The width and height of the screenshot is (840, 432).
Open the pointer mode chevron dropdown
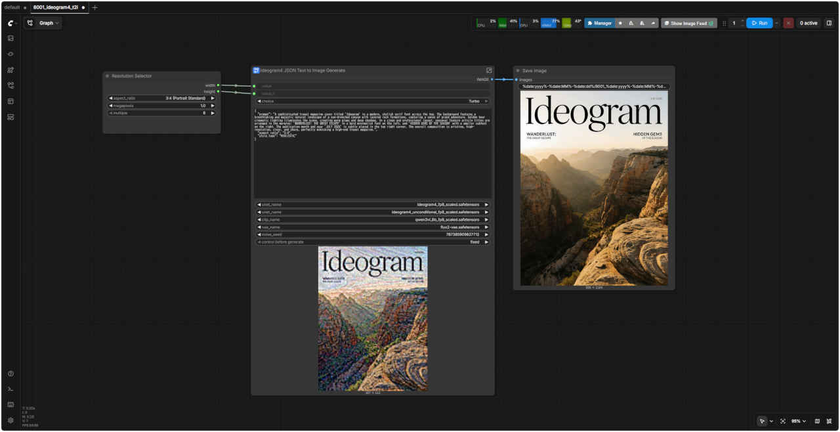pos(771,421)
